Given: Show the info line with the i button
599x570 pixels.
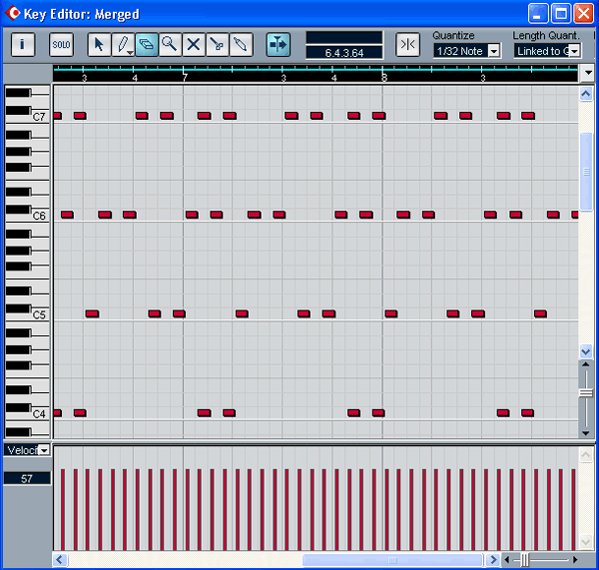Looking at the screenshot, I should pyautogui.click(x=23, y=45).
